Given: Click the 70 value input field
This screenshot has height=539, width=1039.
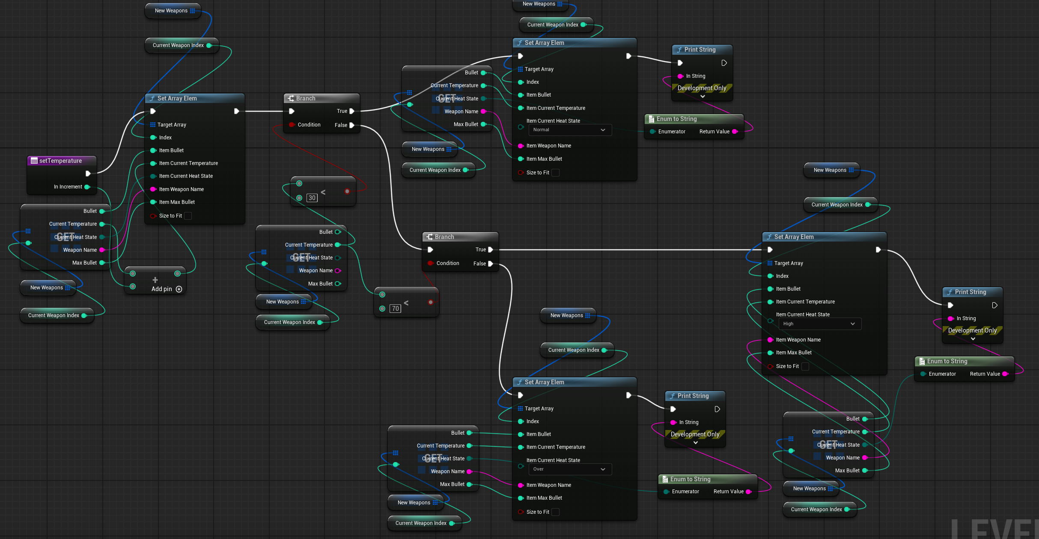Looking at the screenshot, I should [x=395, y=309].
